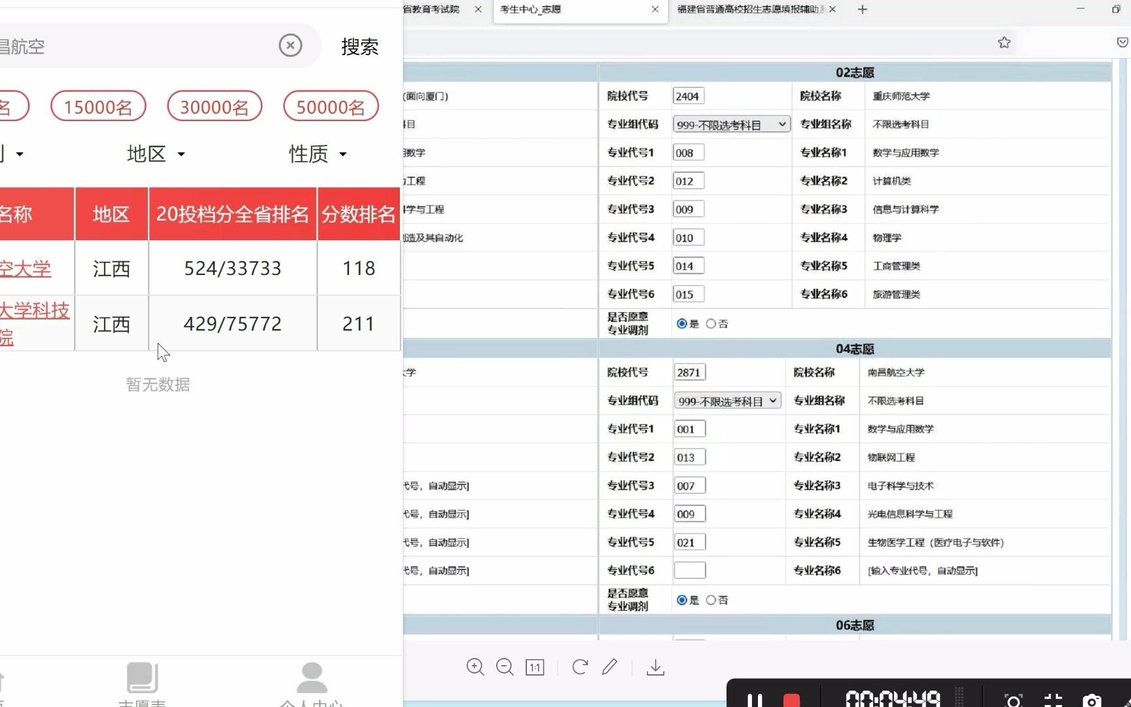Download the image with the download icon

pyautogui.click(x=655, y=667)
